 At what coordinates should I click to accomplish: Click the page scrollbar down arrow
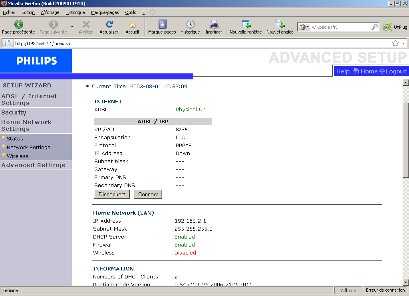(x=406, y=282)
